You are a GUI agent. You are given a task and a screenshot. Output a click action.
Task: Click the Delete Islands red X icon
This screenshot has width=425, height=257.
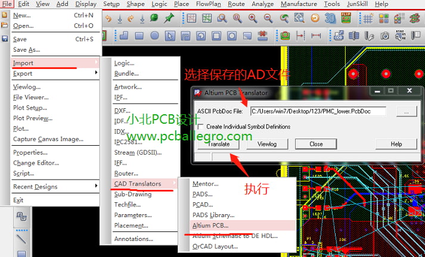[x=262, y=36]
